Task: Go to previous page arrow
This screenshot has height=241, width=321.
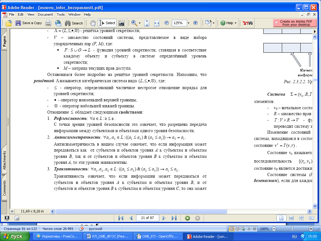Action: pyautogui.click(x=131, y=218)
